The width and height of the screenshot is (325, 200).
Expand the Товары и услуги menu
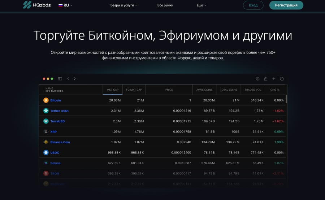[x=123, y=5]
